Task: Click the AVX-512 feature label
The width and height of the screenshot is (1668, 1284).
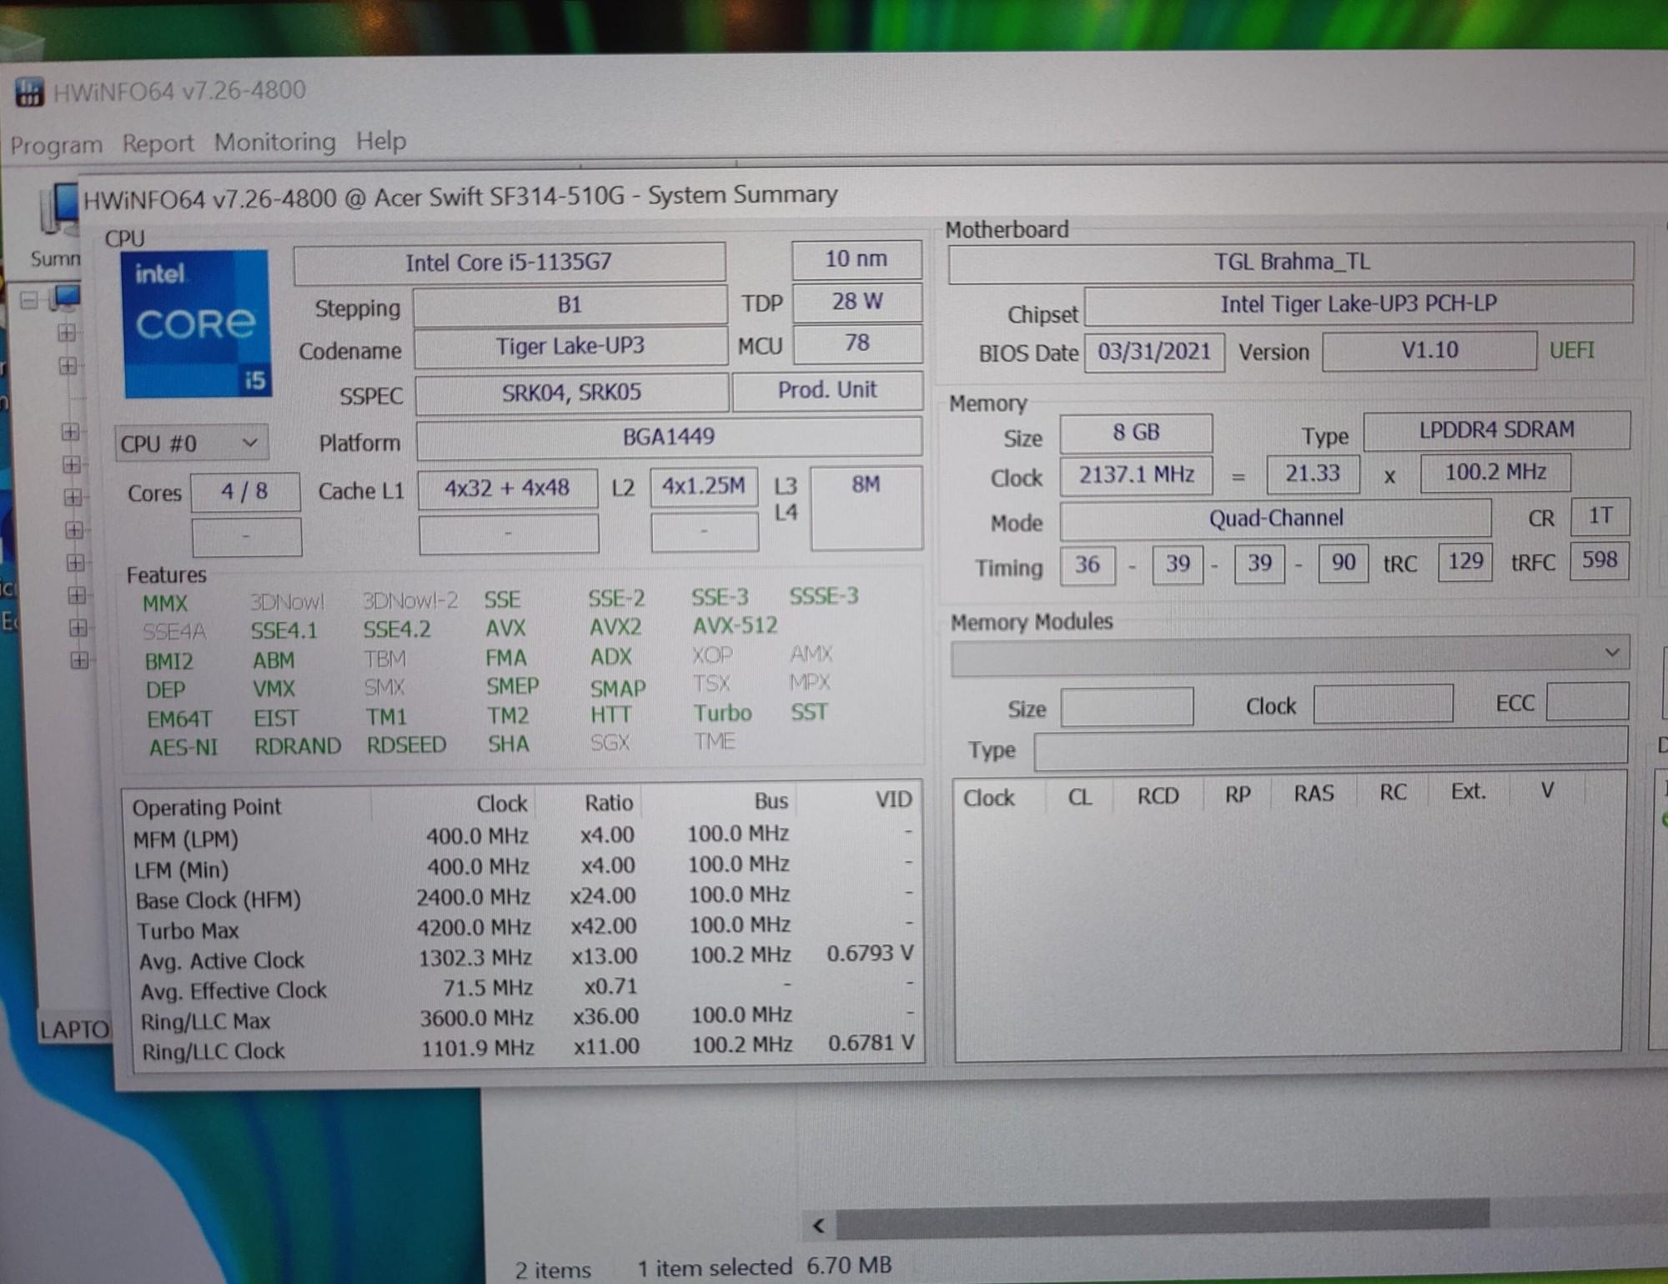Action: [735, 625]
